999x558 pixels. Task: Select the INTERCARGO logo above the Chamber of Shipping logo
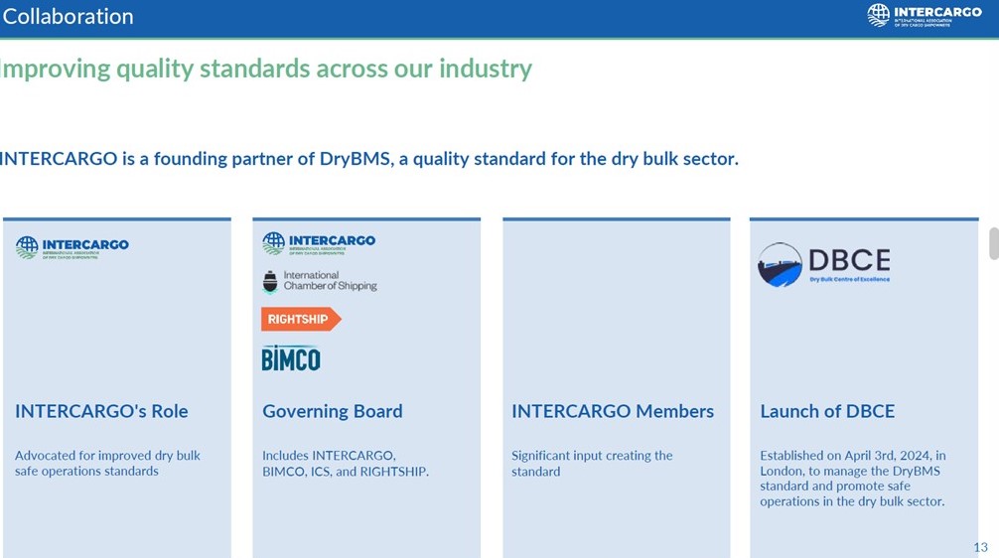click(319, 244)
